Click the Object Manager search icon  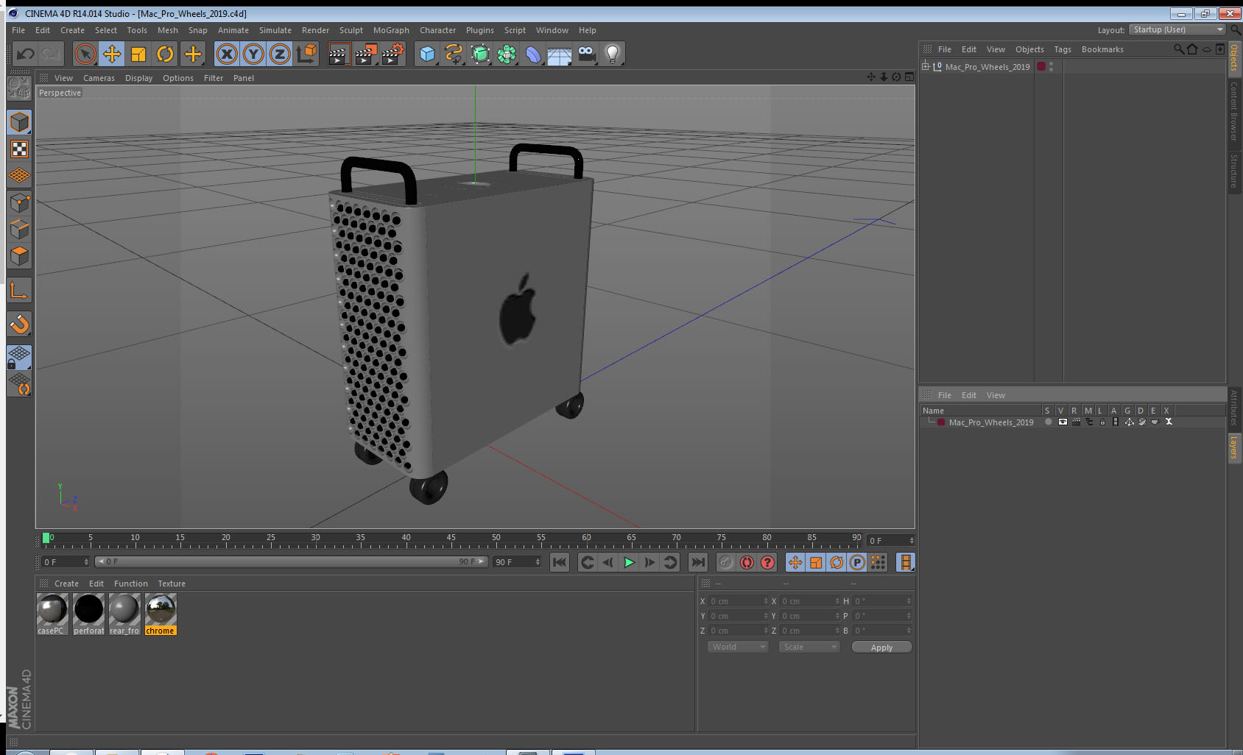[1178, 49]
